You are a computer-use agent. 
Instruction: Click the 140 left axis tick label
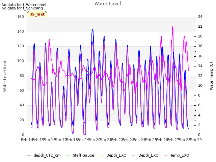(x=21, y=31)
